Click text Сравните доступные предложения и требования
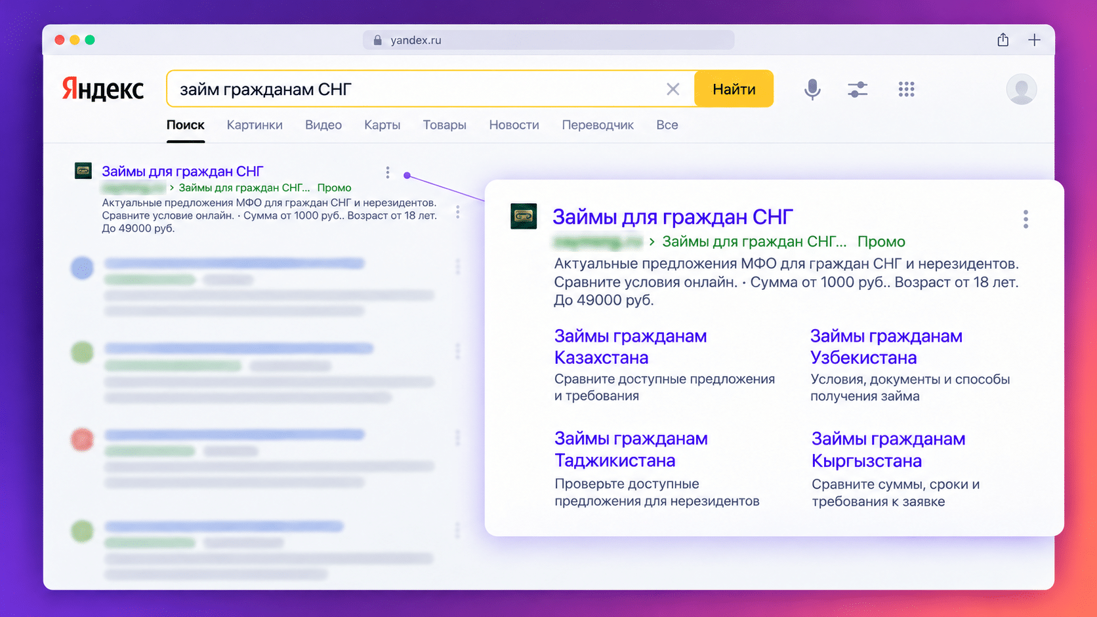 point(665,388)
